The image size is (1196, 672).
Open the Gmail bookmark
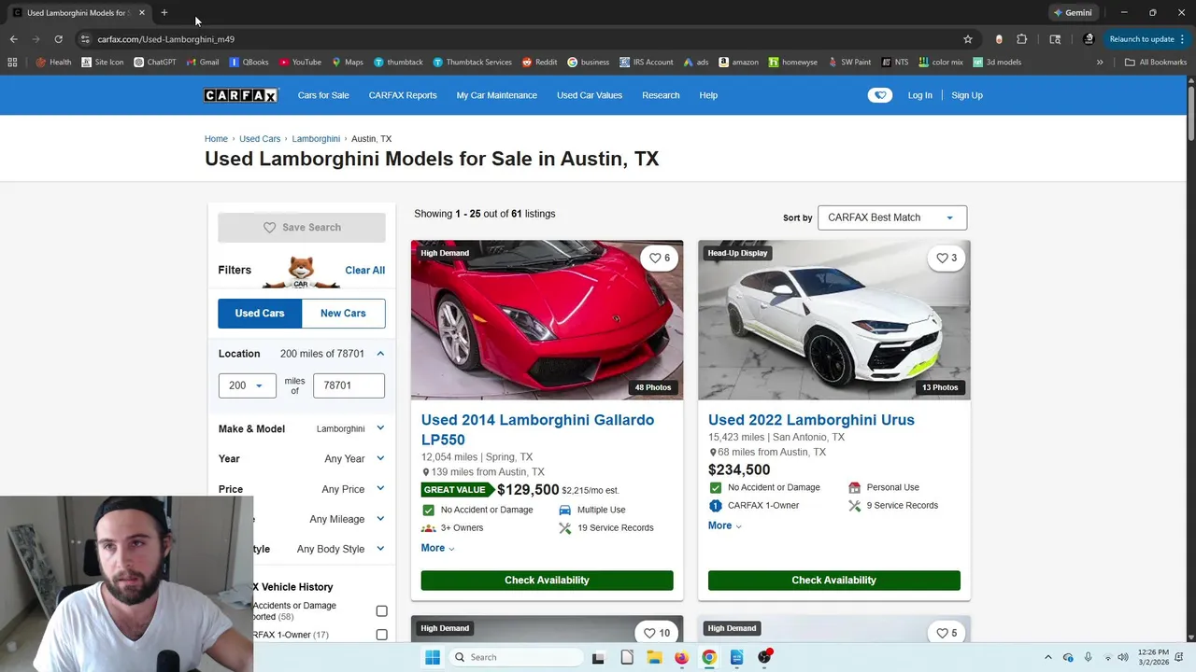202,63
